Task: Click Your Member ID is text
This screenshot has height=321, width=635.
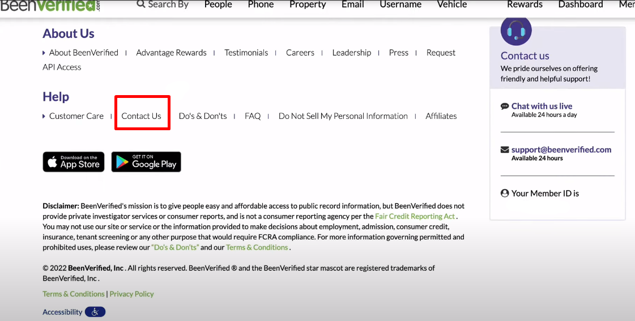Action: [545, 194]
